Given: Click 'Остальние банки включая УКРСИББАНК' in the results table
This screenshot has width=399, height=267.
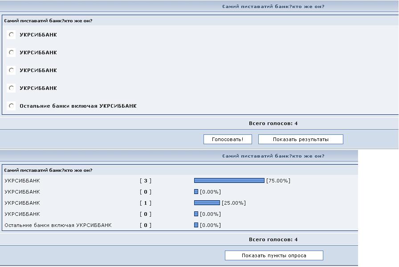Looking at the screenshot, I should click(x=58, y=225).
